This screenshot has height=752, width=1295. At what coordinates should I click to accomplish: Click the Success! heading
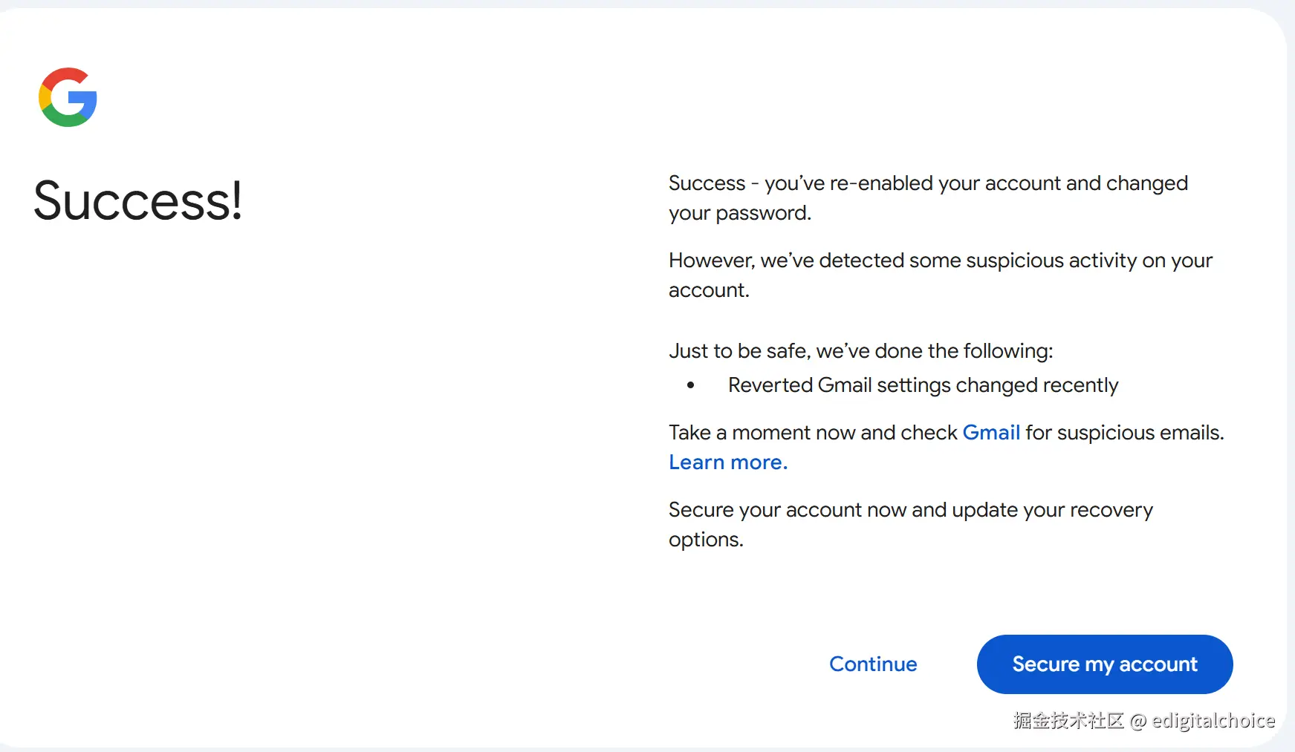click(138, 200)
